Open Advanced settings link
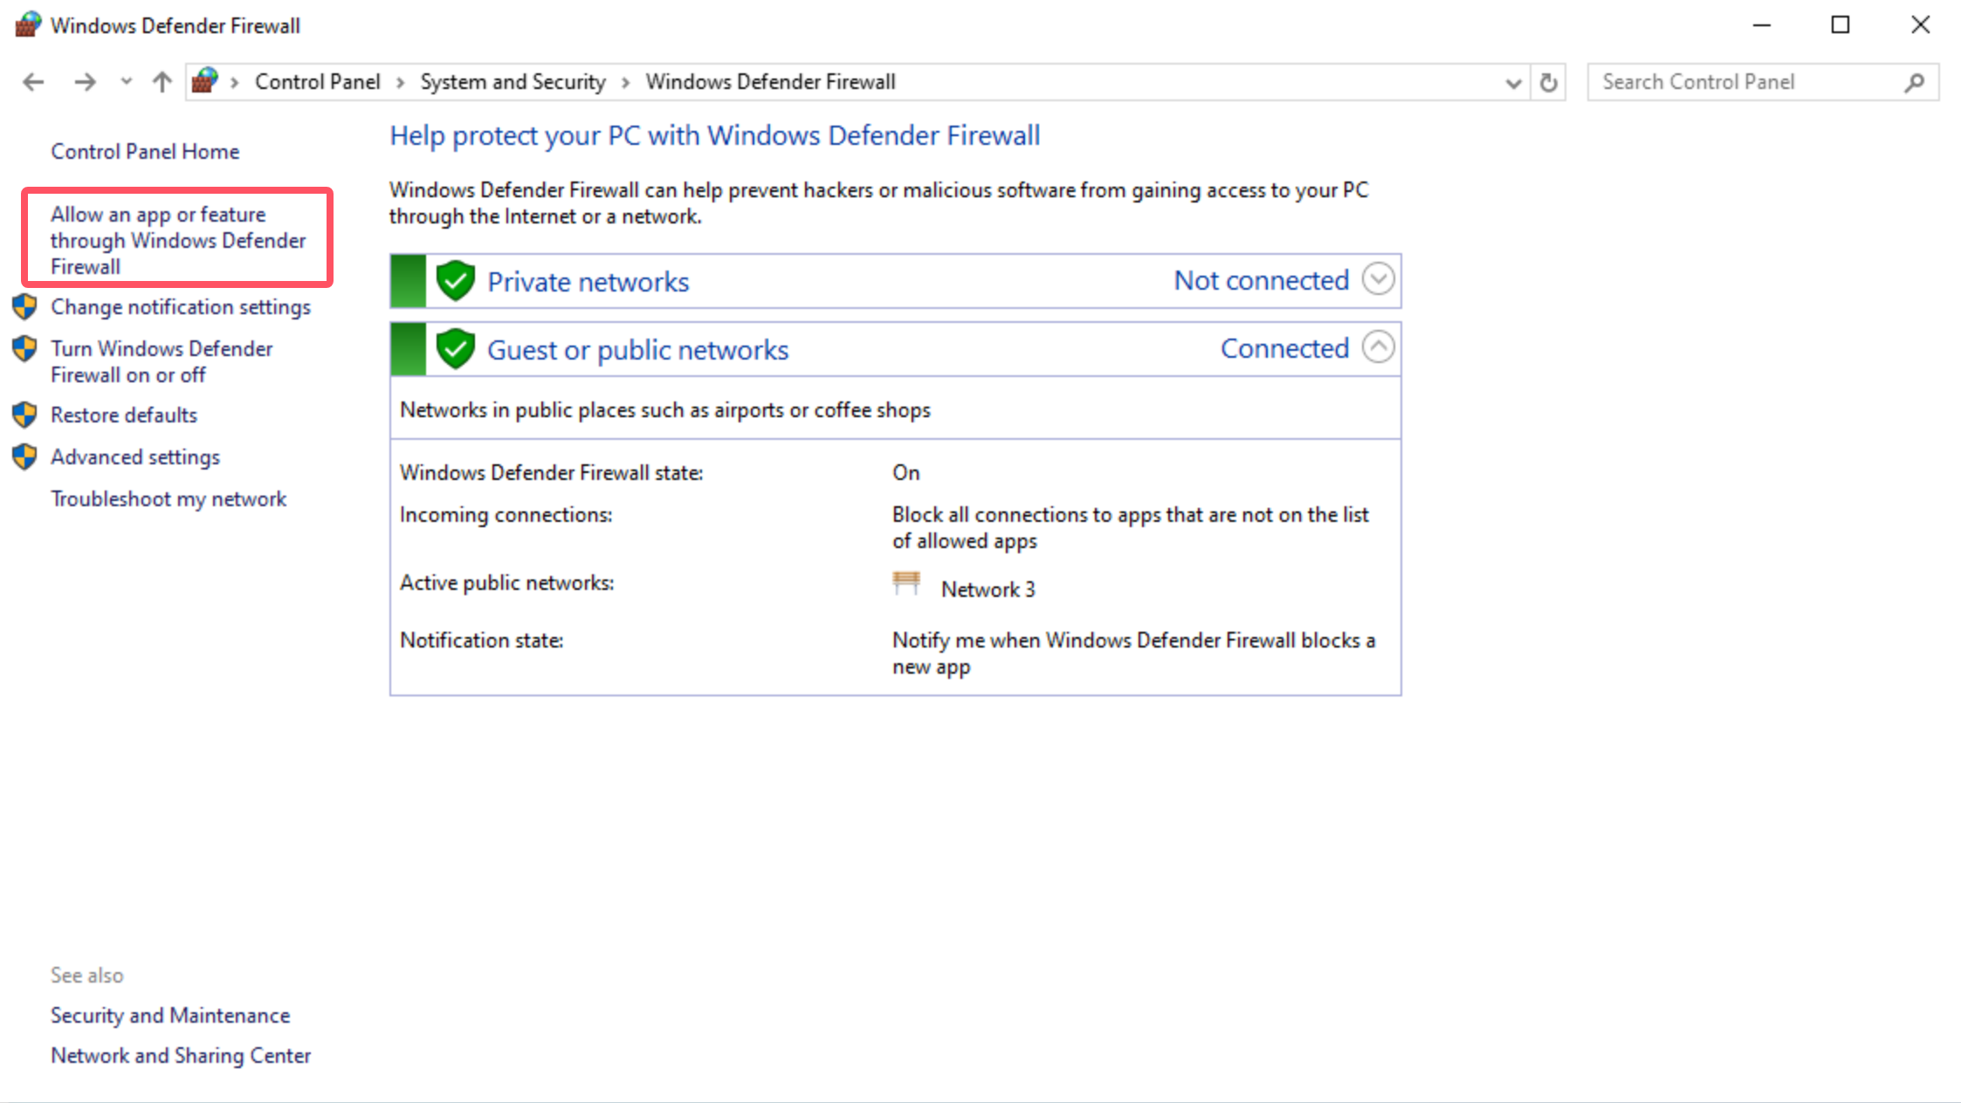1961x1103 pixels. (x=135, y=457)
